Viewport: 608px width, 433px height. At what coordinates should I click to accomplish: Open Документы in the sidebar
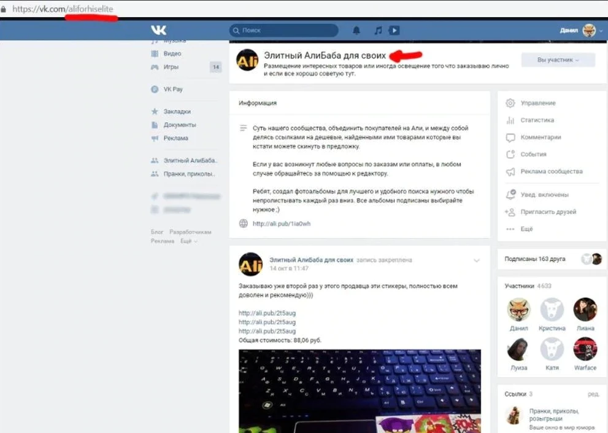pyautogui.click(x=180, y=125)
